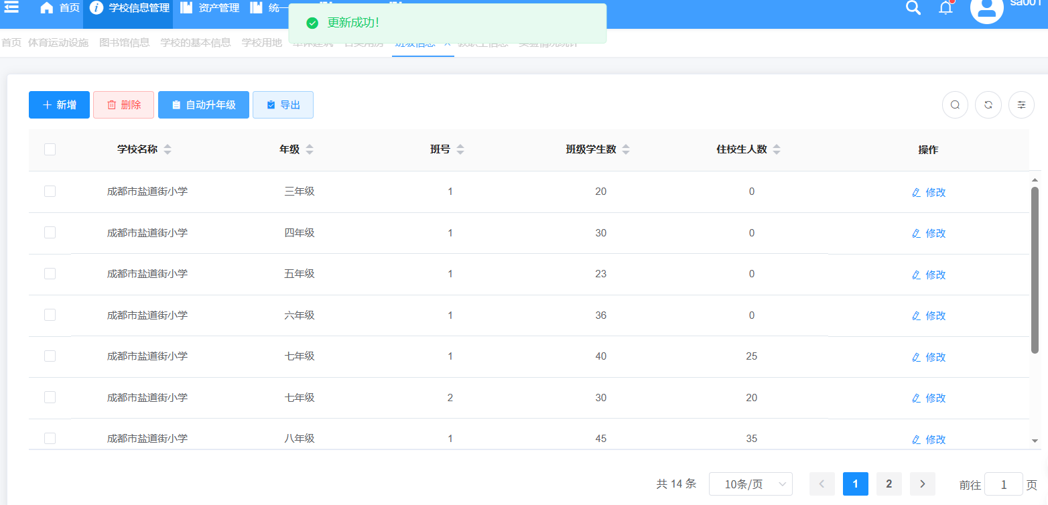Open the 资产管理 top menu

(x=210, y=8)
